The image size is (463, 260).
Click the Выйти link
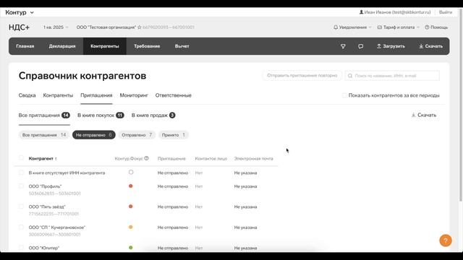[x=446, y=12]
